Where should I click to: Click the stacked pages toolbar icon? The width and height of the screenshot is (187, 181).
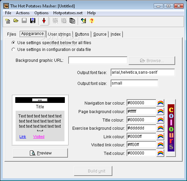click(72, 21)
